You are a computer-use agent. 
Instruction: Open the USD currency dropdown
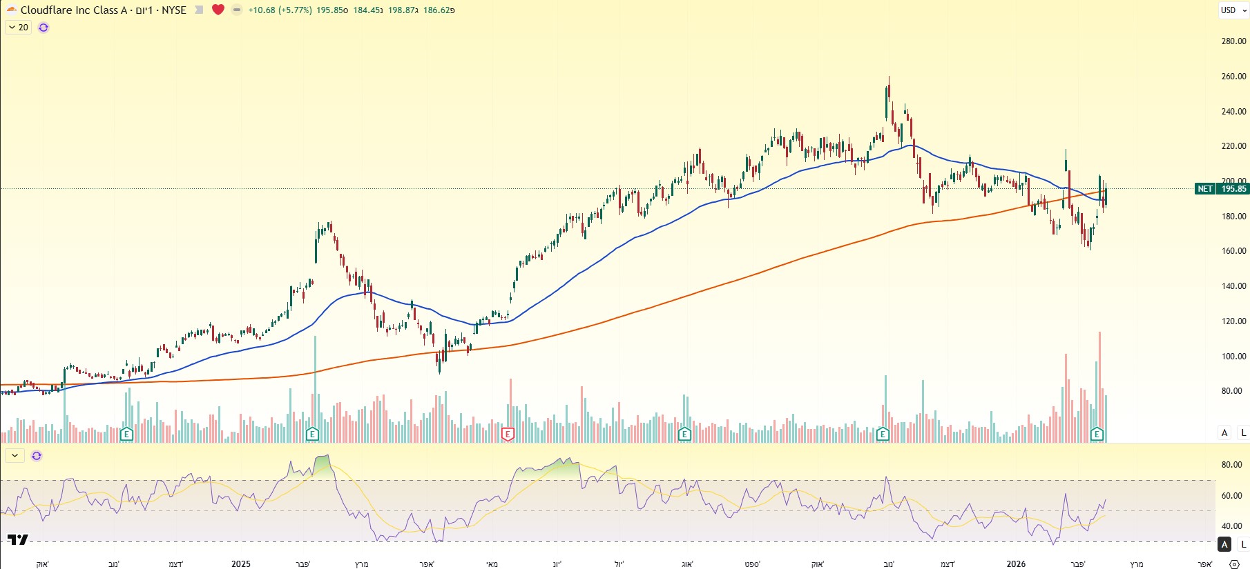(x=1232, y=10)
